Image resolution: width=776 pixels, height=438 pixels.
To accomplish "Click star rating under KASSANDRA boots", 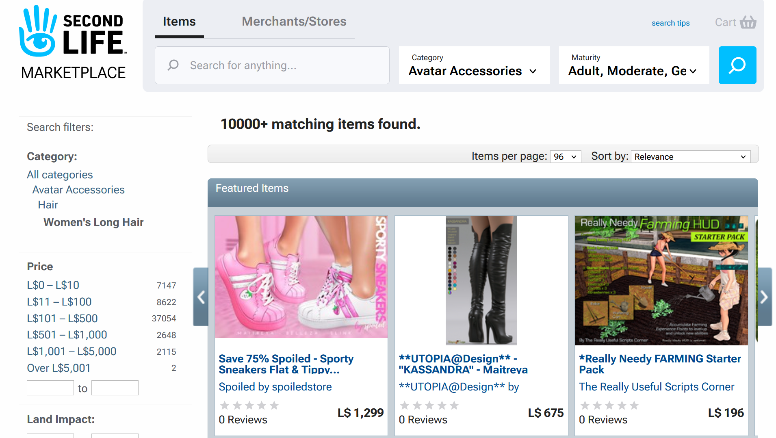I will click(429, 405).
